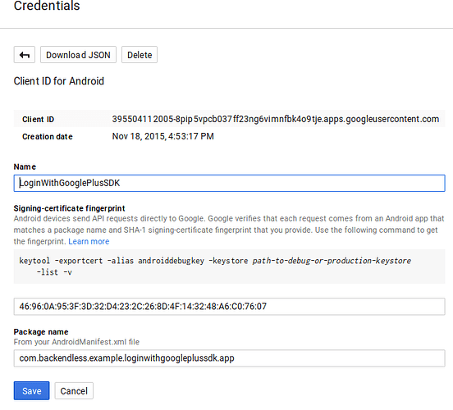453x410 pixels.
Task: Open the Learn more link
Action: 89,241
